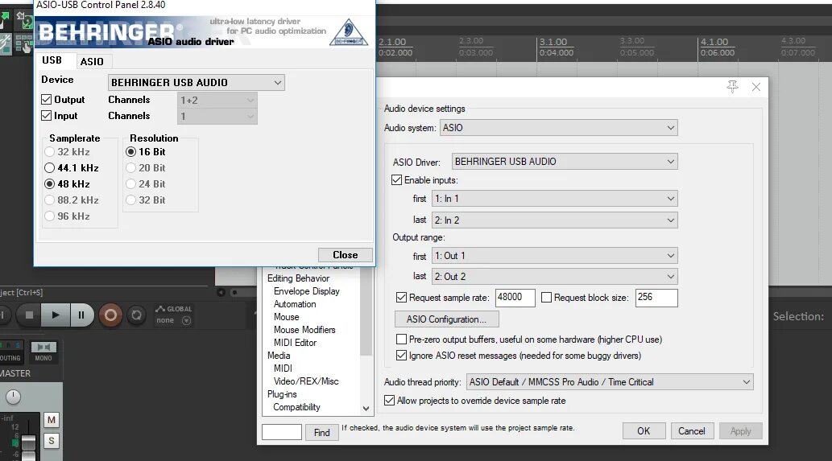
Task: Enable Request block size checkbox
Action: coord(546,297)
